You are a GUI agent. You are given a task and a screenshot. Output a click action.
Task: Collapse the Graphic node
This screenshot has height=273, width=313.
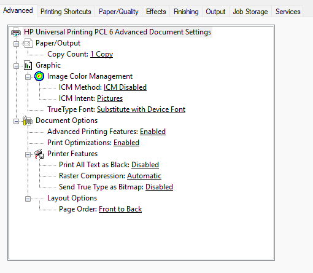tap(16, 66)
